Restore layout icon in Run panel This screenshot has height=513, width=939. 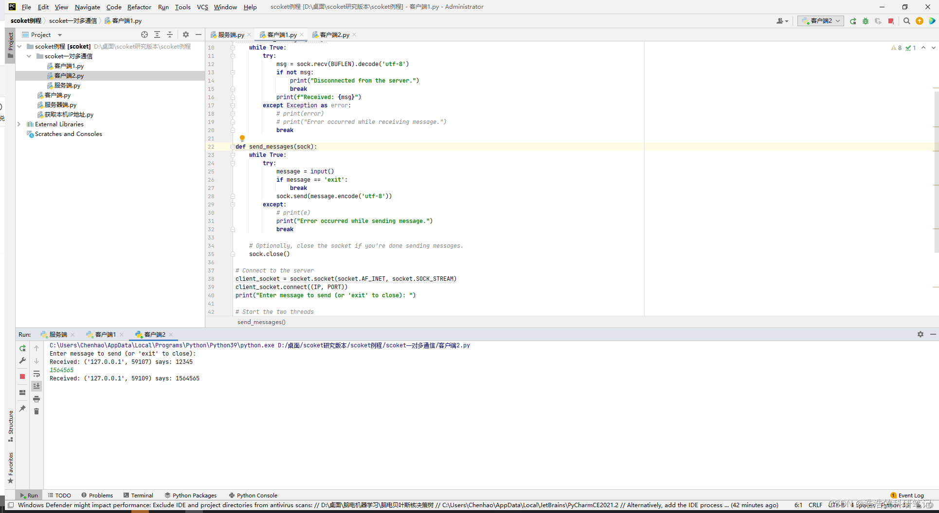(x=22, y=393)
